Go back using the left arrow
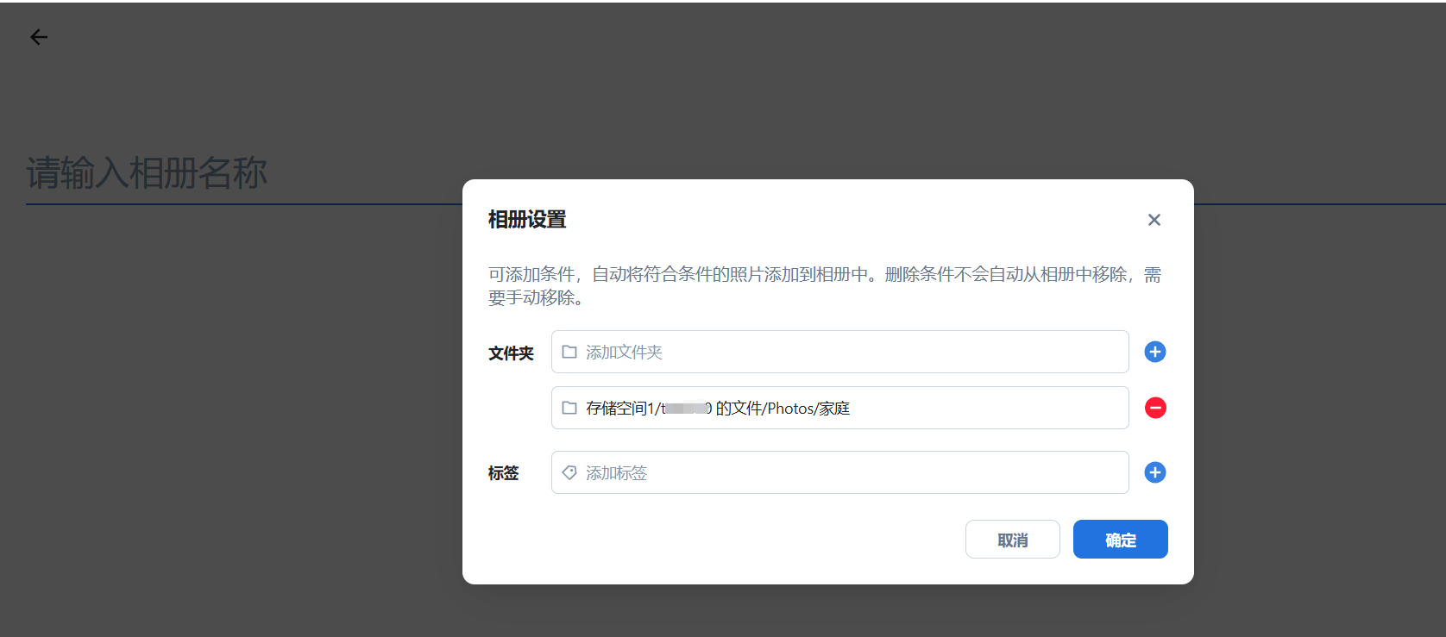Viewport: 1446px width, 637px height. (x=39, y=37)
